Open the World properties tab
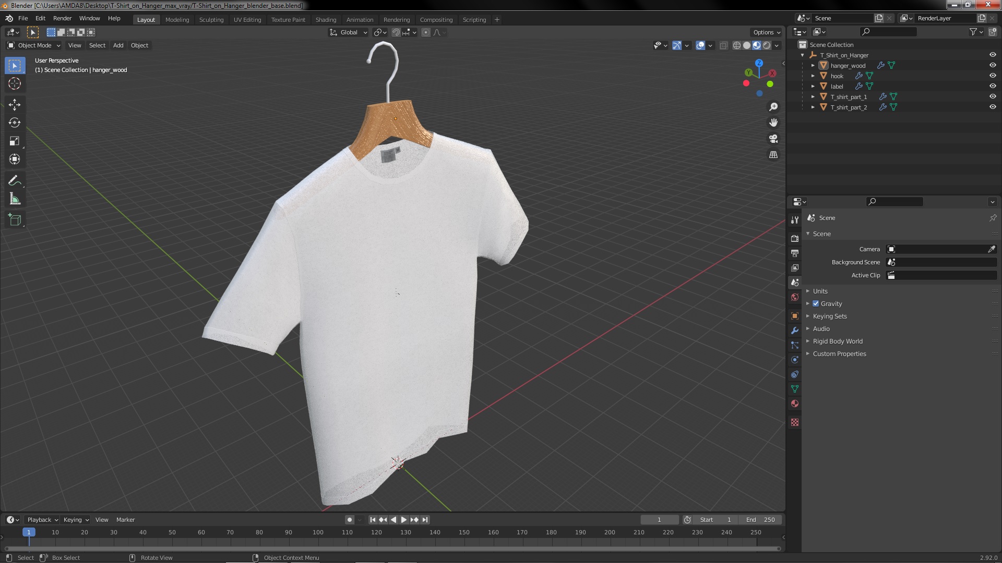Image resolution: width=1002 pixels, height=563 pixels. [x=795, y=297]
